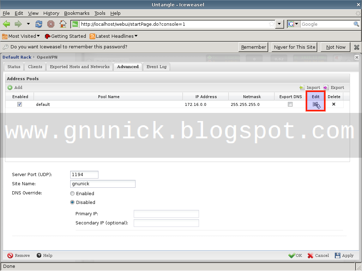Open the Bookmarks menu
The width and height of the screenshot is (362, 271).
pos(77,13)
